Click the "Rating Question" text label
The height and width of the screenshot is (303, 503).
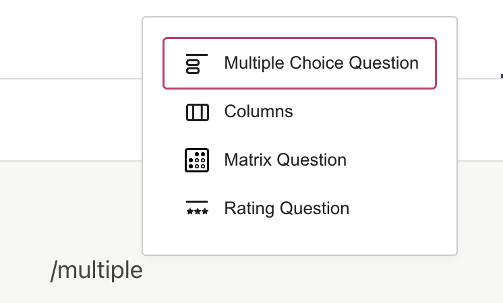tap(287, 209)
